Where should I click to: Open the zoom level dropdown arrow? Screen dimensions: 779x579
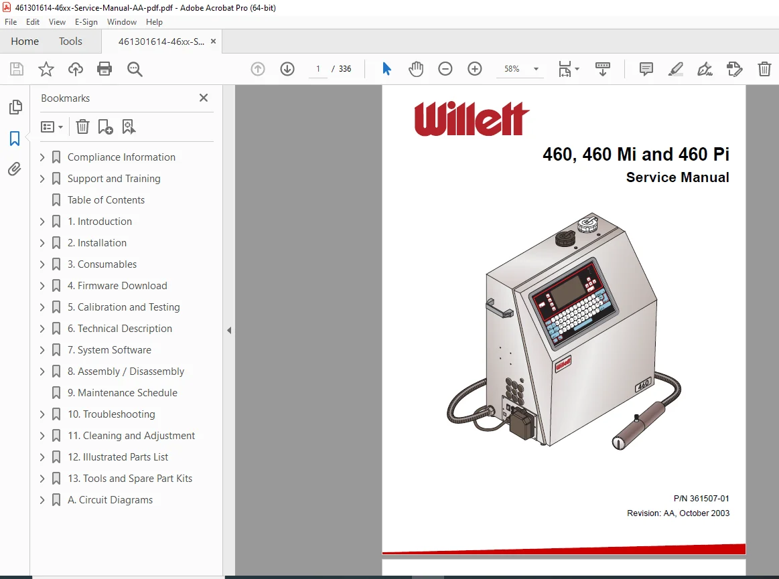click(x=536, y=69)
